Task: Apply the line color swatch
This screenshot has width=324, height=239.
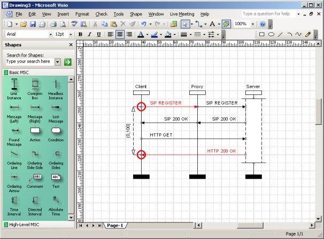Action: coord(155,35)
